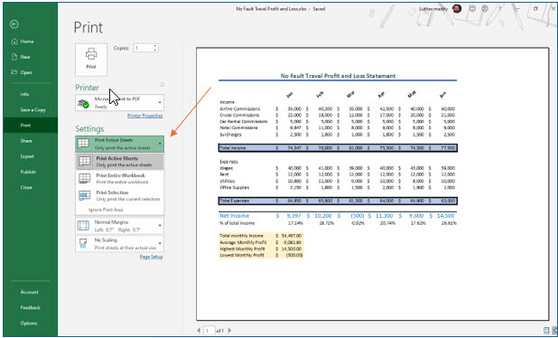Decrease copies with the down spinner
This screenshot has height=338, width=558.
(155, 51)
